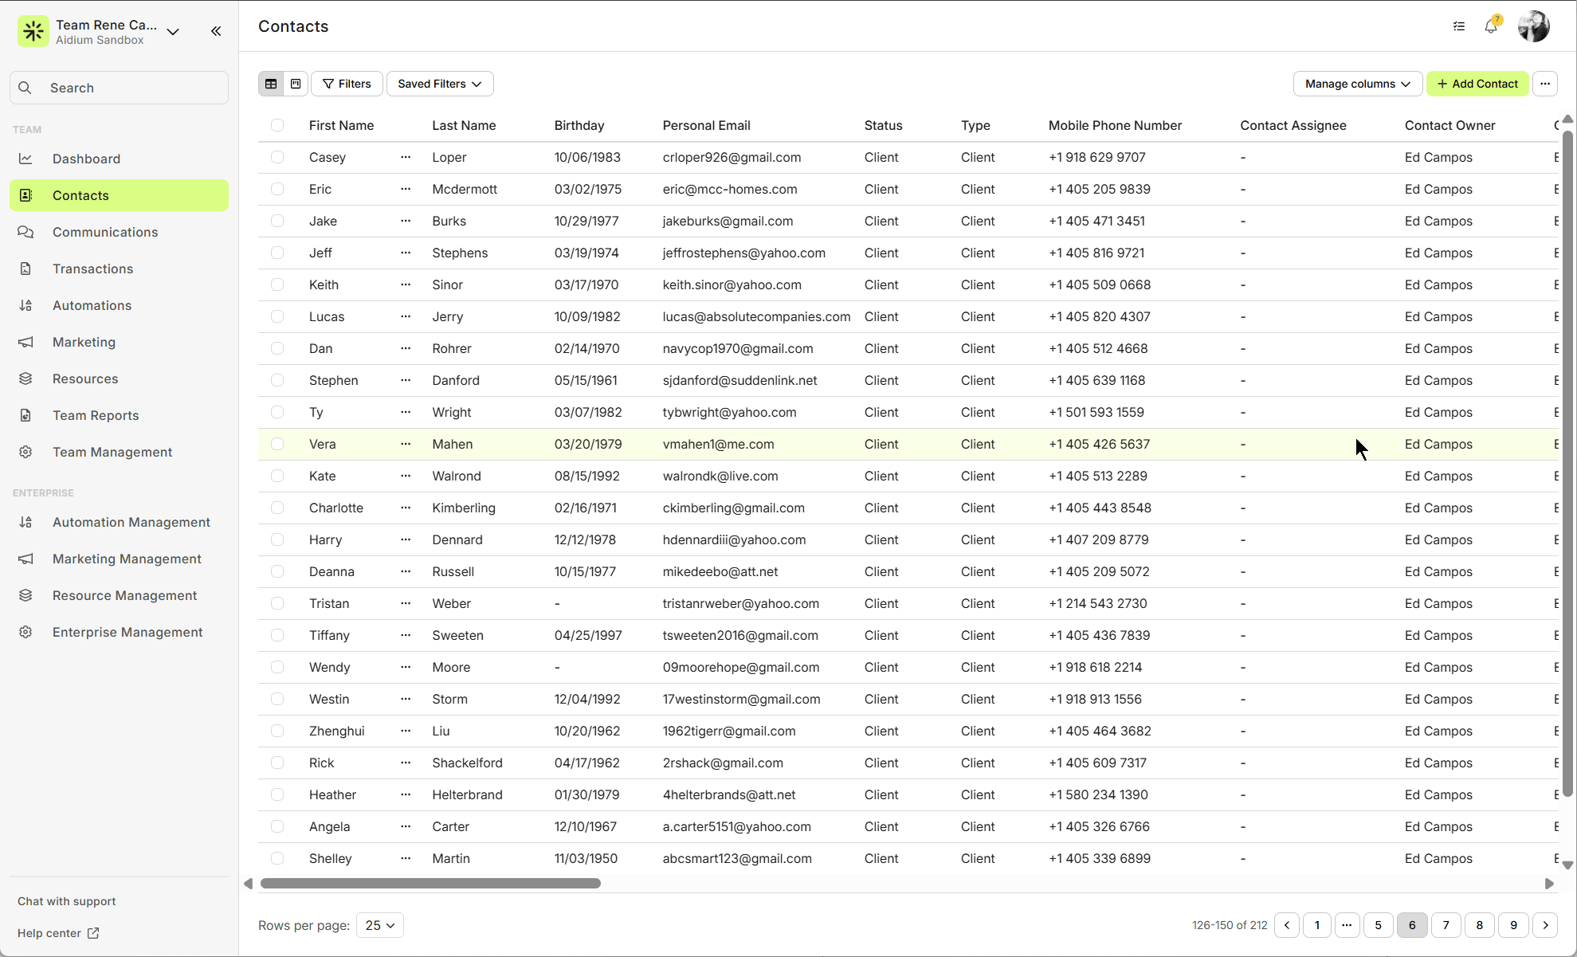Check the box for Casey Loper
This screenshot has height=957, width=1577.
coord(277,157)
